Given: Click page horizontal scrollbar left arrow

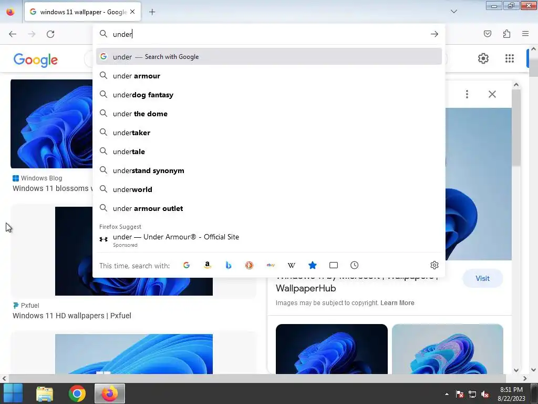Looking at the screenshot, I should tap(4, 378).
